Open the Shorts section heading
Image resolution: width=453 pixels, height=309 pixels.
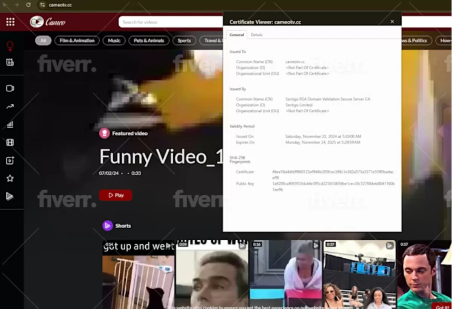(x=123, y=226)
